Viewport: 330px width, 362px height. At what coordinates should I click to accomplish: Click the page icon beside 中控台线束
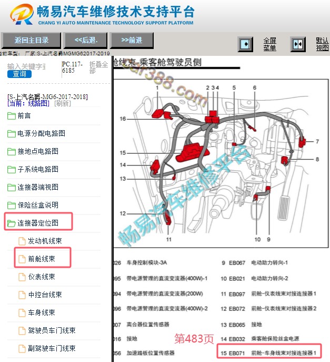pyautogui.click(x=22, y=295)
